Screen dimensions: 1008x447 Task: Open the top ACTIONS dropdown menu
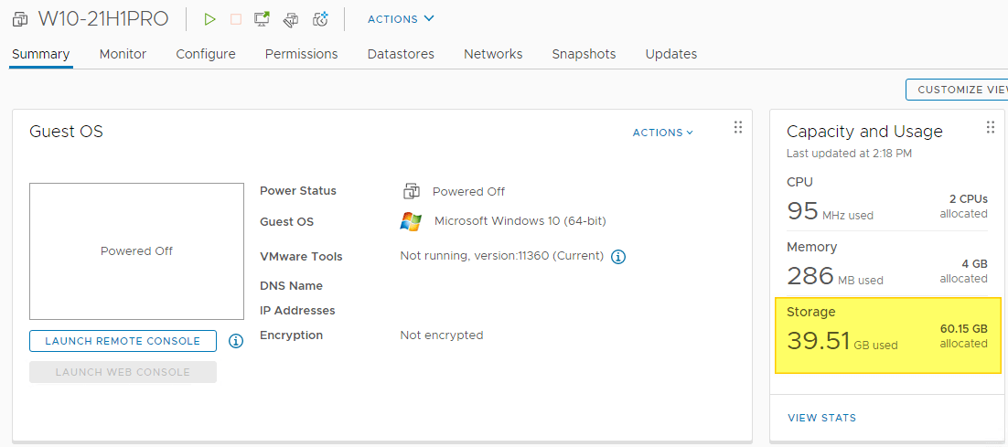401,19
